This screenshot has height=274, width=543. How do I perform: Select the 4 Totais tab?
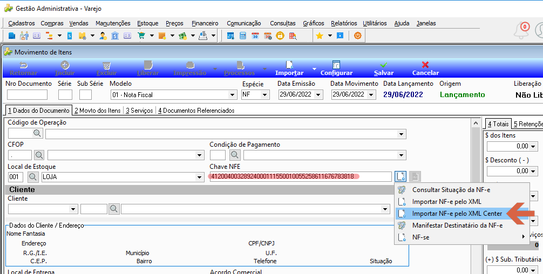pyautogui.click(x=498, y=124)
